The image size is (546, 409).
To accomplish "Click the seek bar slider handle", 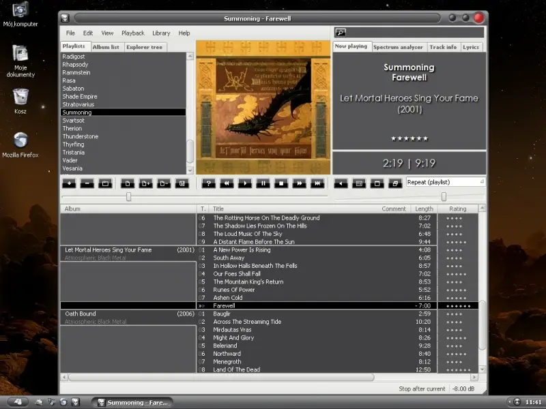I will (128, 196).
